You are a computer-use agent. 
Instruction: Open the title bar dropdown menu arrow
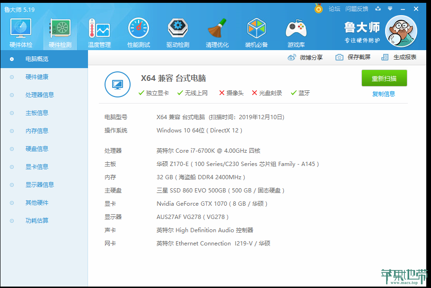pyautogui.click(x=390, y=9)
